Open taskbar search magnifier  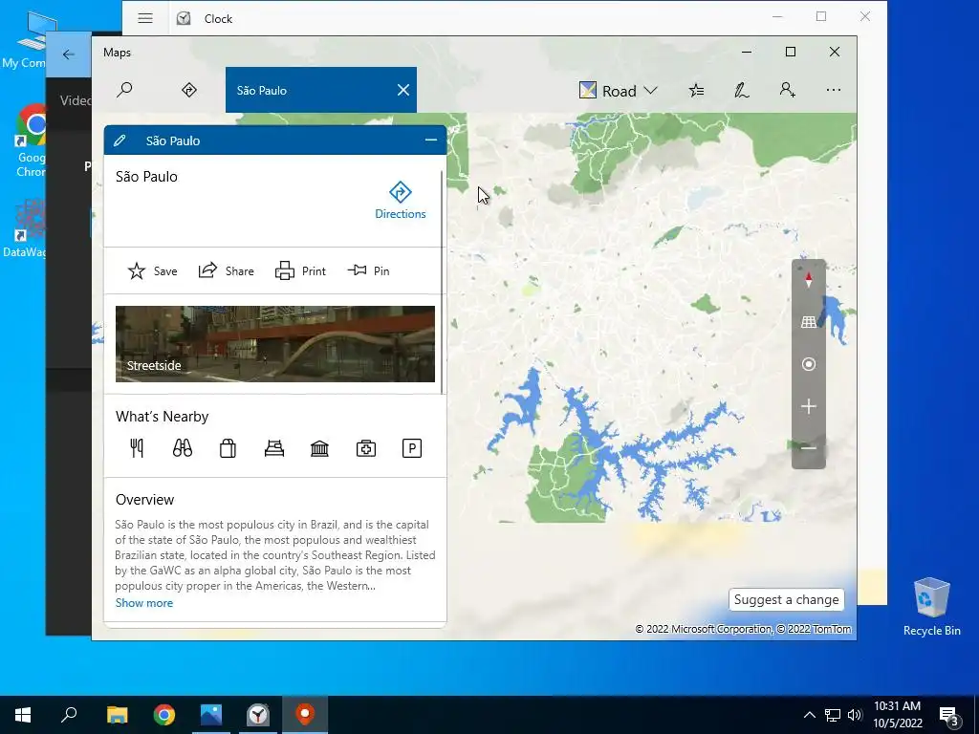point(69,715)
